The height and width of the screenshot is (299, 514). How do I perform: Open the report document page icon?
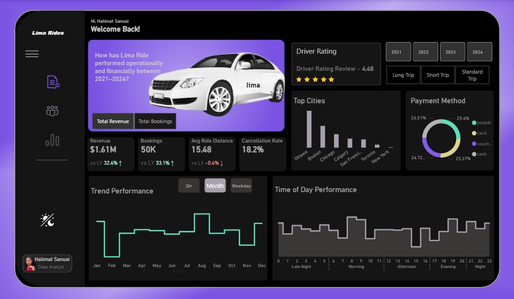53,82
